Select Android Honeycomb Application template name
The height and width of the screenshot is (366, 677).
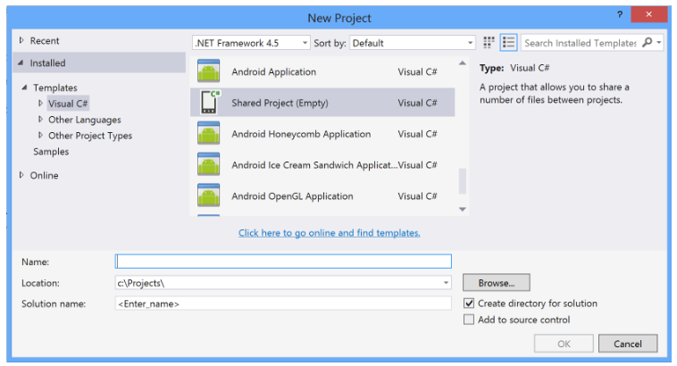[x=301, y=134]
